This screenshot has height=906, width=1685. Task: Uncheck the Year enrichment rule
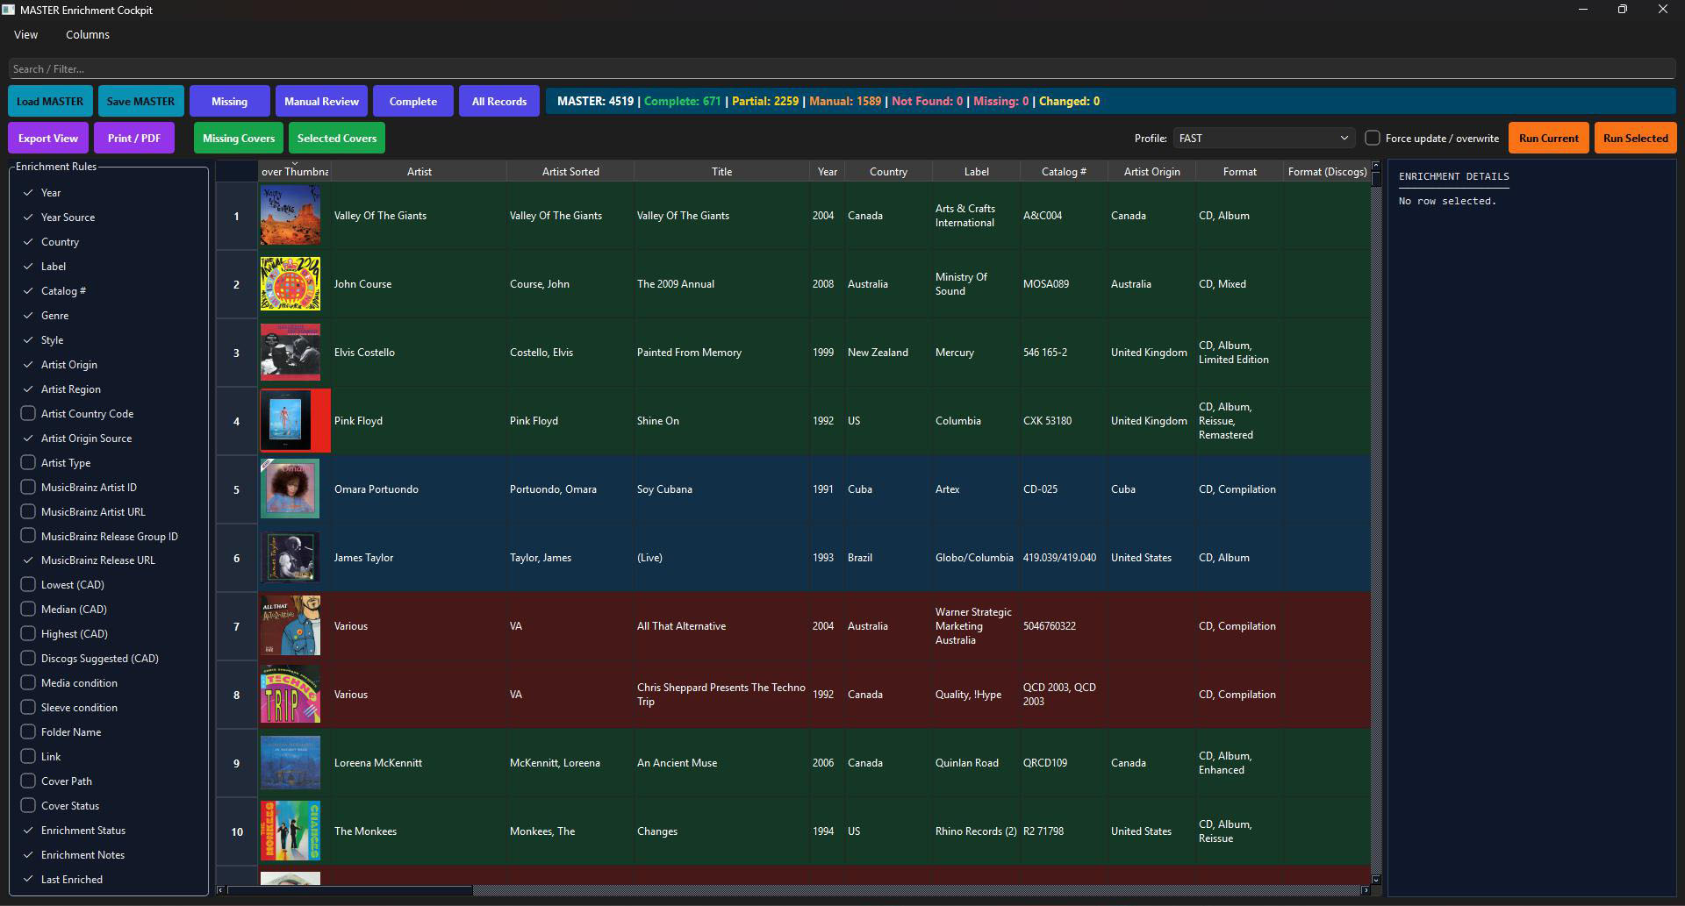[28, 193]
